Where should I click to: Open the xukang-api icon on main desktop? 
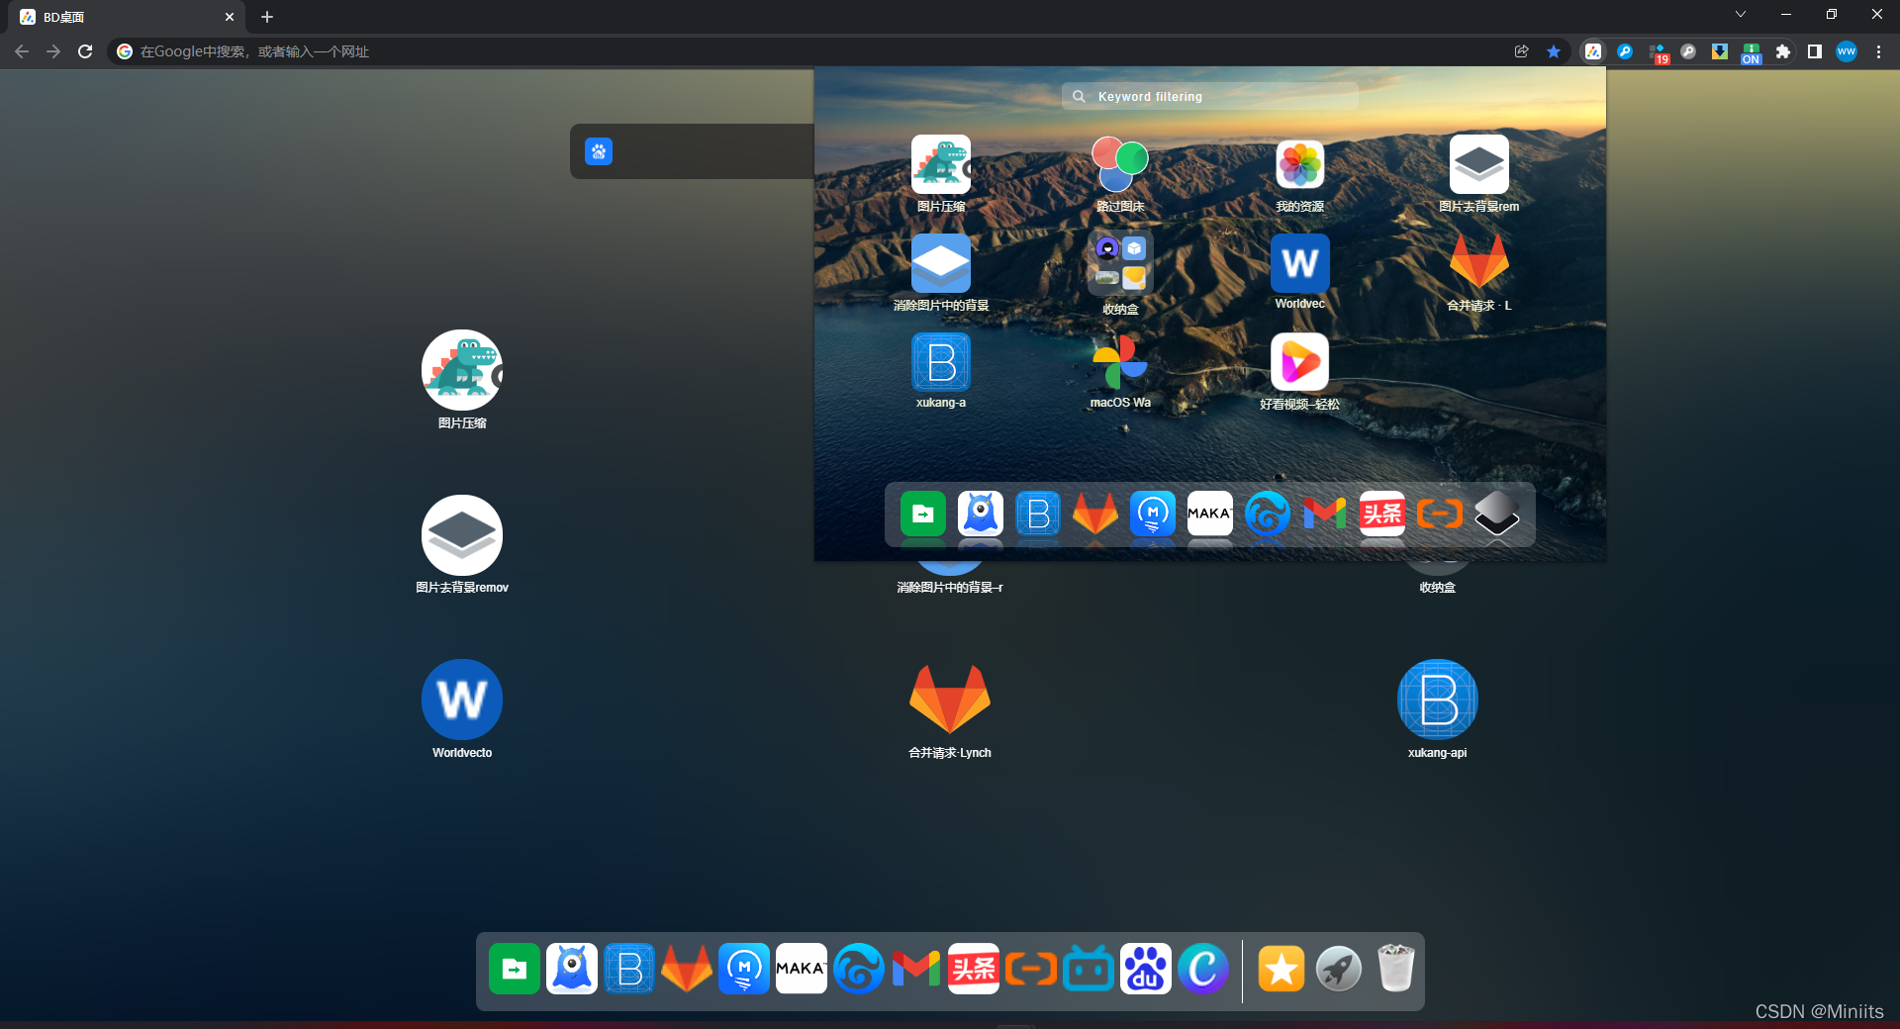click(1437, 700)
